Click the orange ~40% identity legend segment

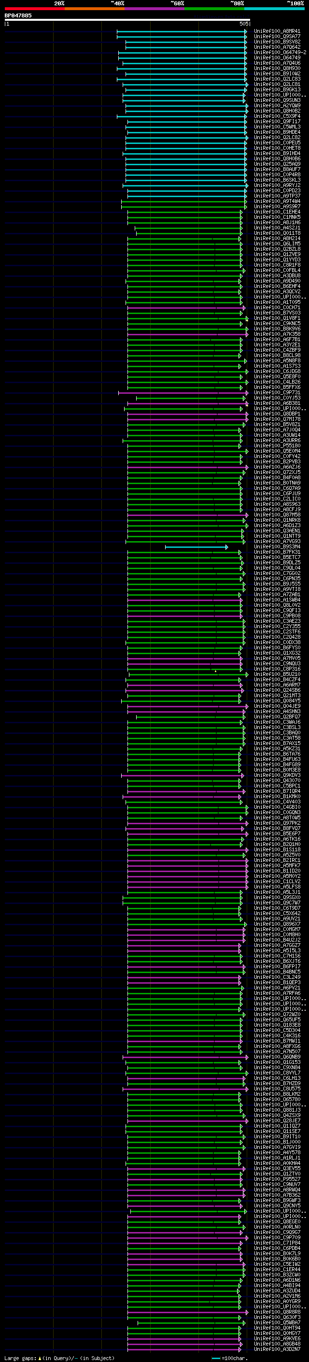[x=95, y=9]
